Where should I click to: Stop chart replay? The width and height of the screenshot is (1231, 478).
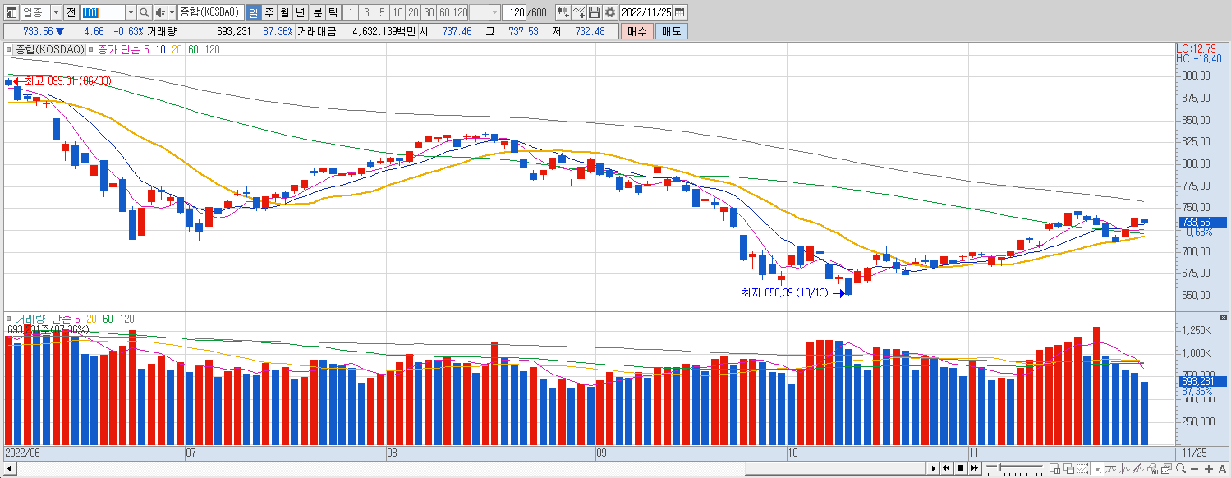(x=961, y=468)
